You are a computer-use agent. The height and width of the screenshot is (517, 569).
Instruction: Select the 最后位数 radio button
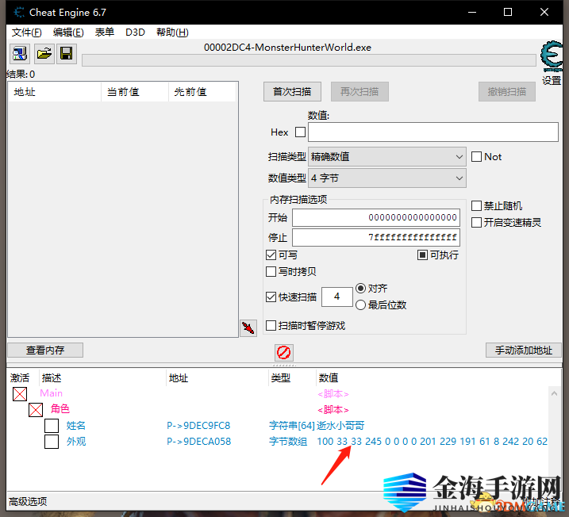pos(360,305)
